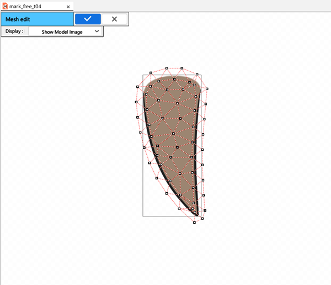This screenshot has width=331, height=285.
Task: Select the bottommost mesh vertex below the tip
Action: pos(195,223)
